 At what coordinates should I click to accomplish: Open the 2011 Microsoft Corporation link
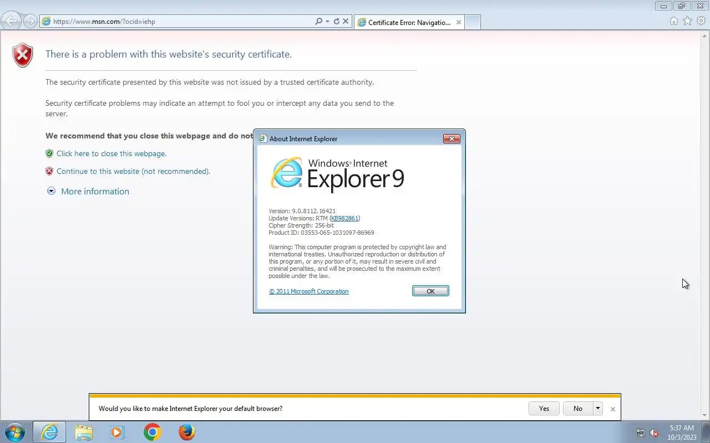click(309, 291)
